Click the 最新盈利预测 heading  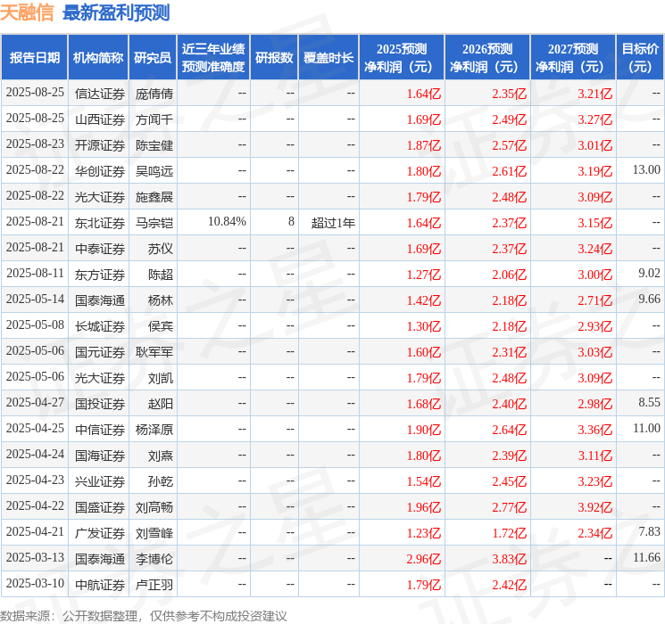pyautogui.click(x=116, y=12)
